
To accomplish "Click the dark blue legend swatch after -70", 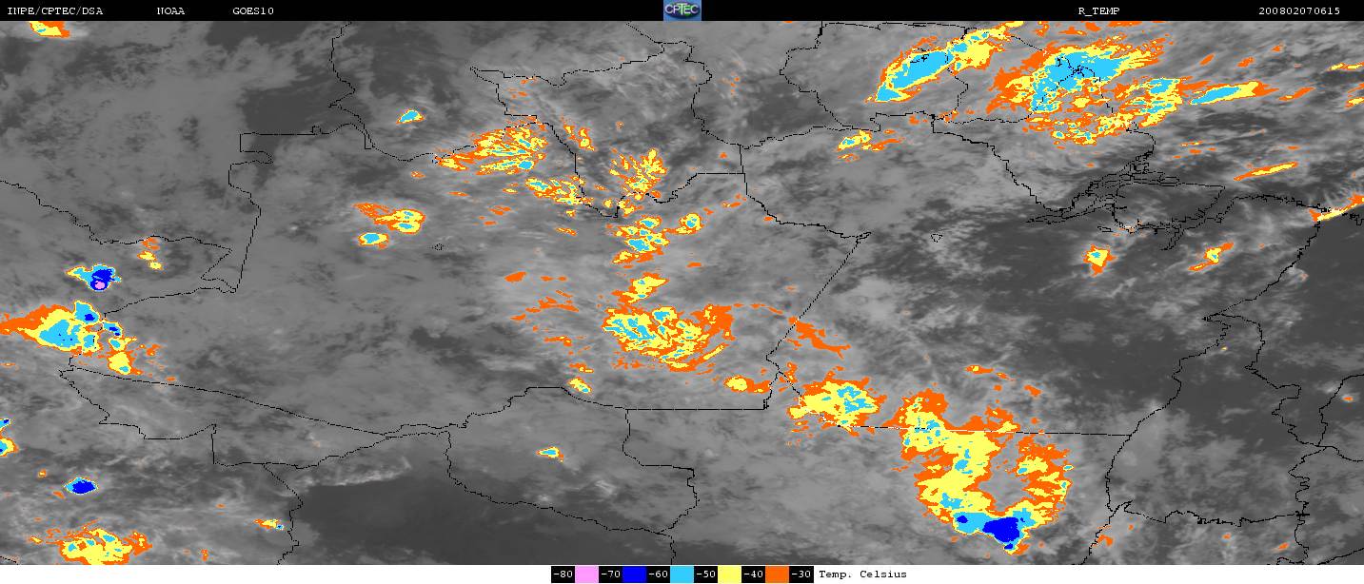I will click(634, 574).
